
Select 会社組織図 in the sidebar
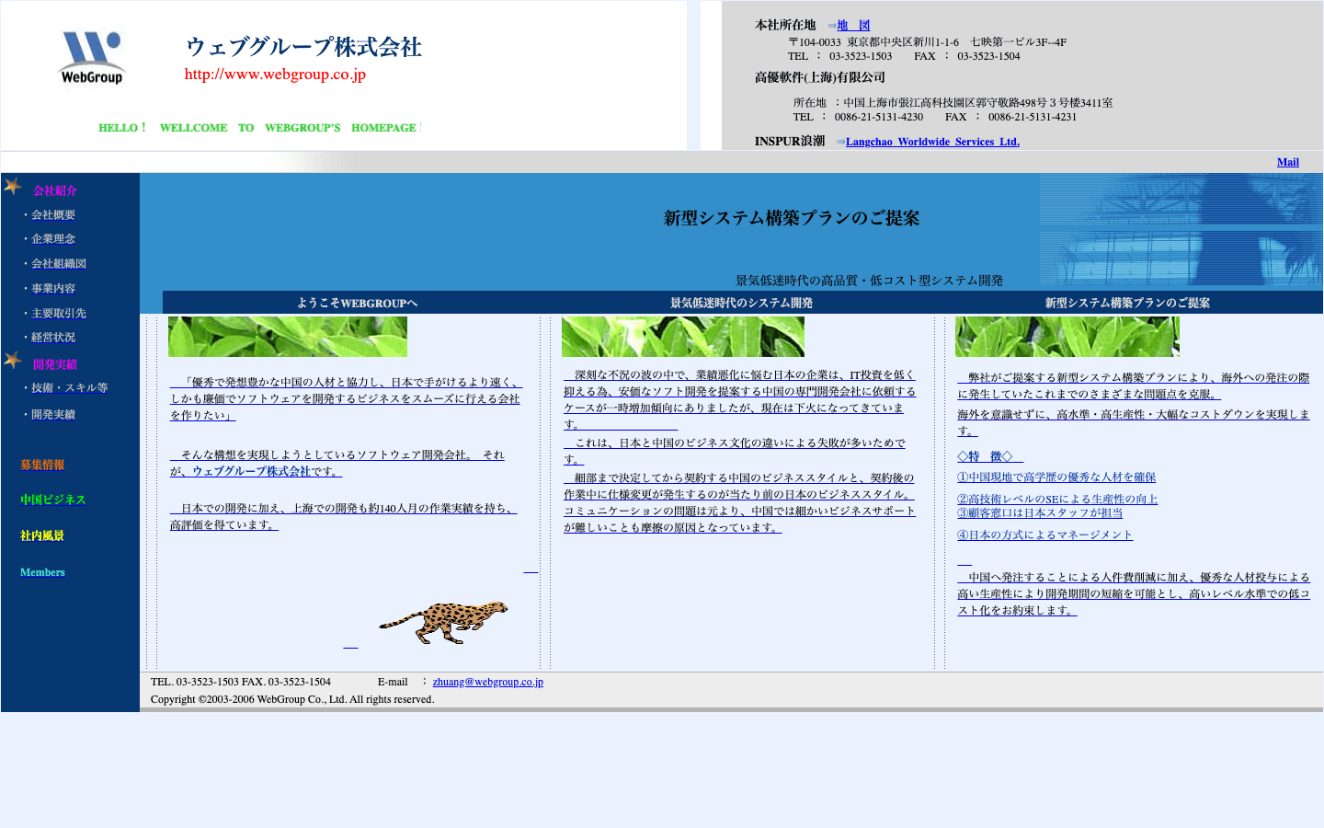coord(59,263)
